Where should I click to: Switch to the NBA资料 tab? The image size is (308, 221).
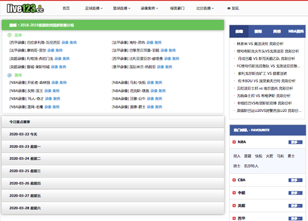[296, 31]
